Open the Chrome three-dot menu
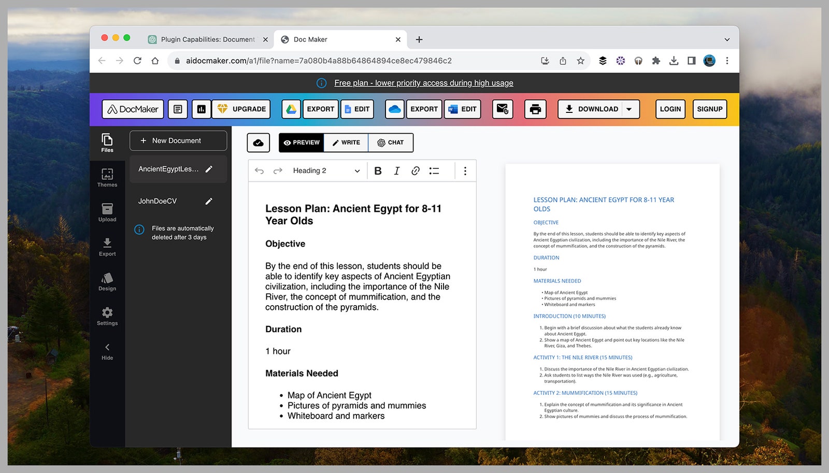The width and height of the screenshot is (829, 473). point(727,61)
